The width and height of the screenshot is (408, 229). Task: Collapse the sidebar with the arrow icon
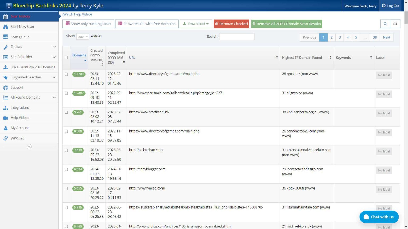click(29, 147)
